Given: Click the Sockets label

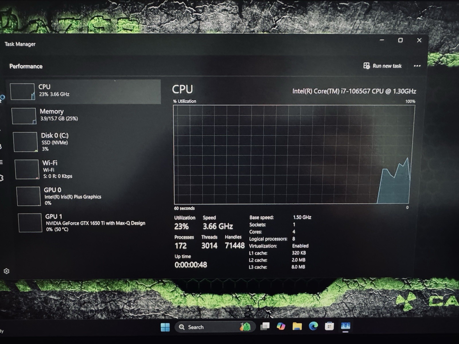Looking at the screenshot, I should tap(258, 225).
